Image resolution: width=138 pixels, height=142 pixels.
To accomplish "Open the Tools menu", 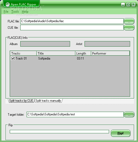I will pos(15,12).
